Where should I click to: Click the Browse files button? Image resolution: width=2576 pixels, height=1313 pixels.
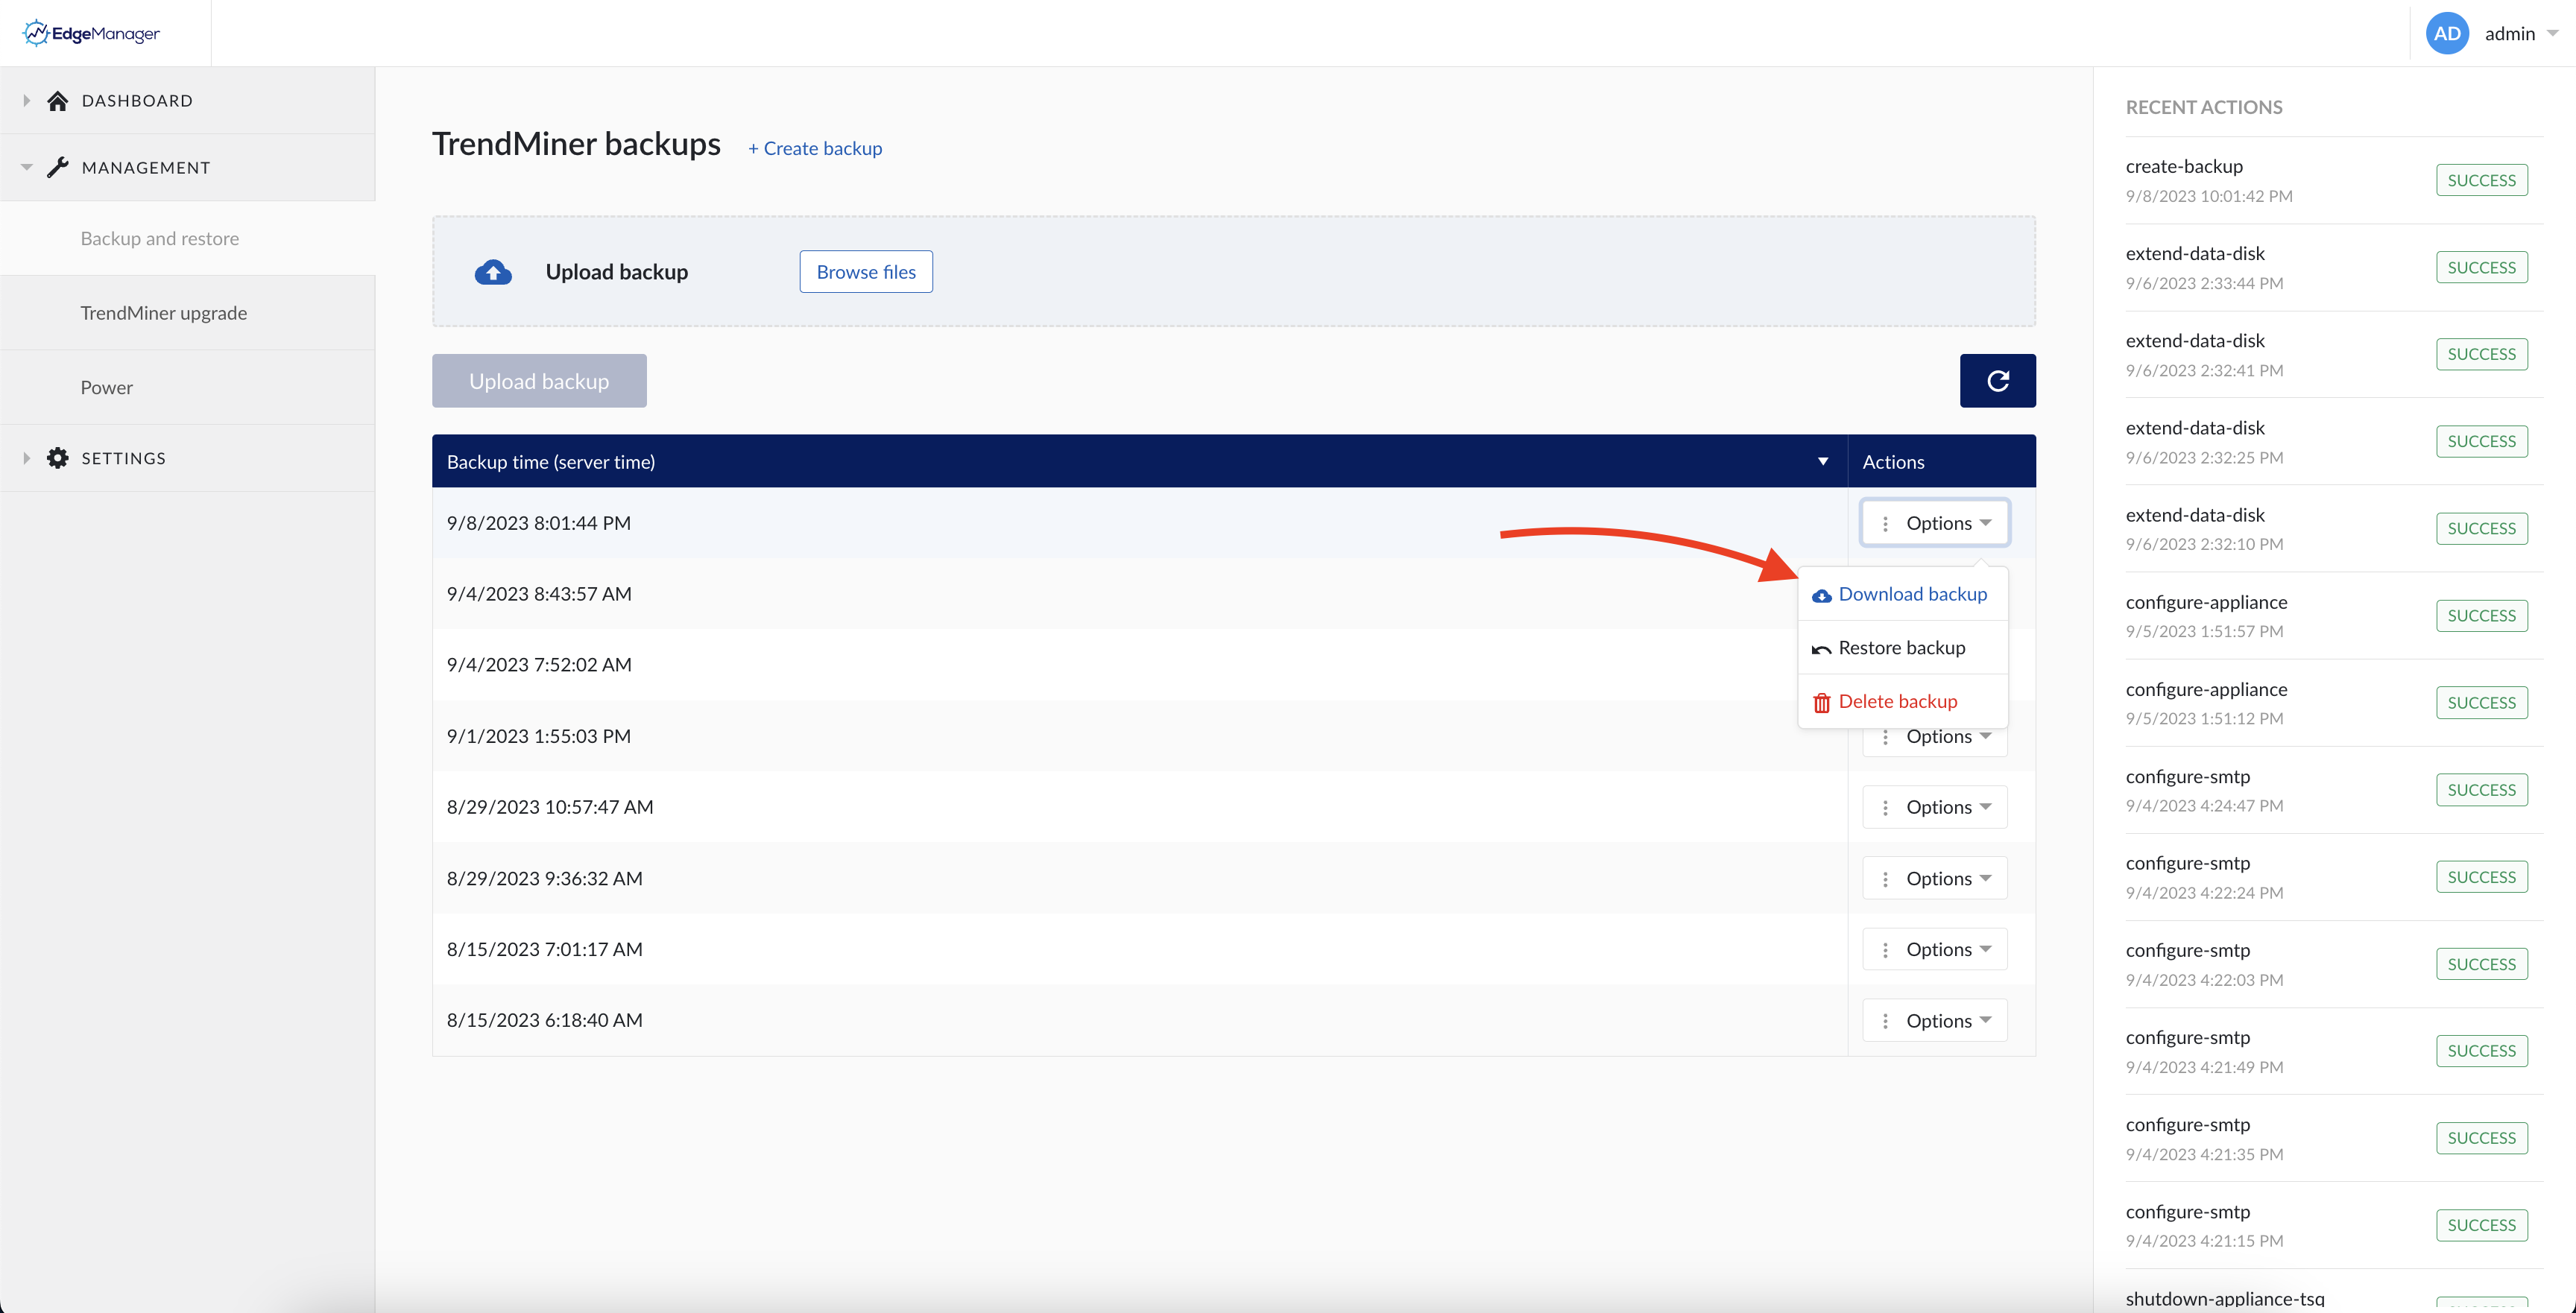[x=865, y=271]
